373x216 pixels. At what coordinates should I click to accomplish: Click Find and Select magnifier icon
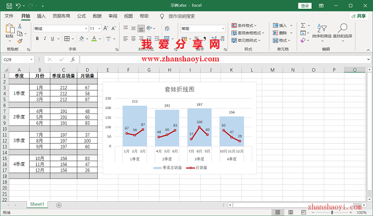click(x=342, y=29)
